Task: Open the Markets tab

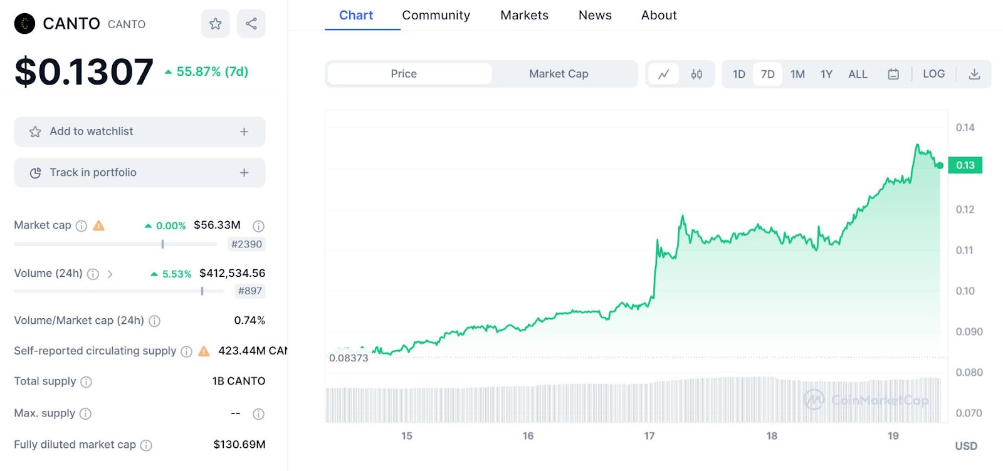Action: coord(524,15)
